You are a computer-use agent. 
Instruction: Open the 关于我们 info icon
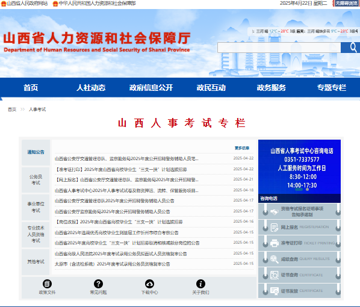200,284
